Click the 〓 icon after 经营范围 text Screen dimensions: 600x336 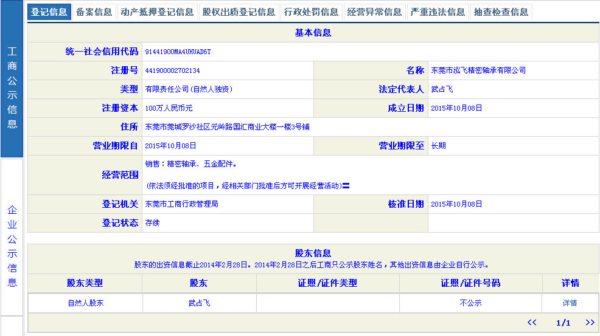[x=346, y=186]
